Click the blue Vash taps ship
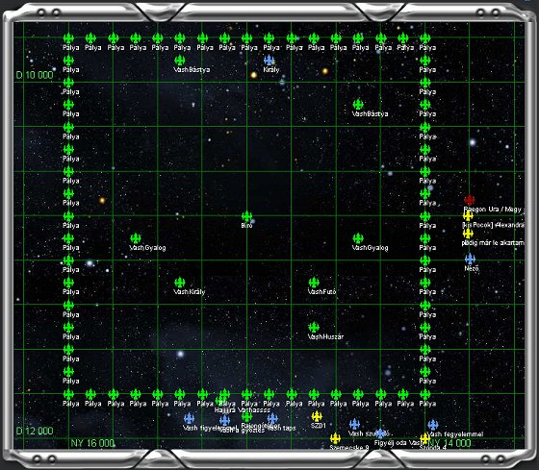539x470 pixels. click(x=272, y=418)
